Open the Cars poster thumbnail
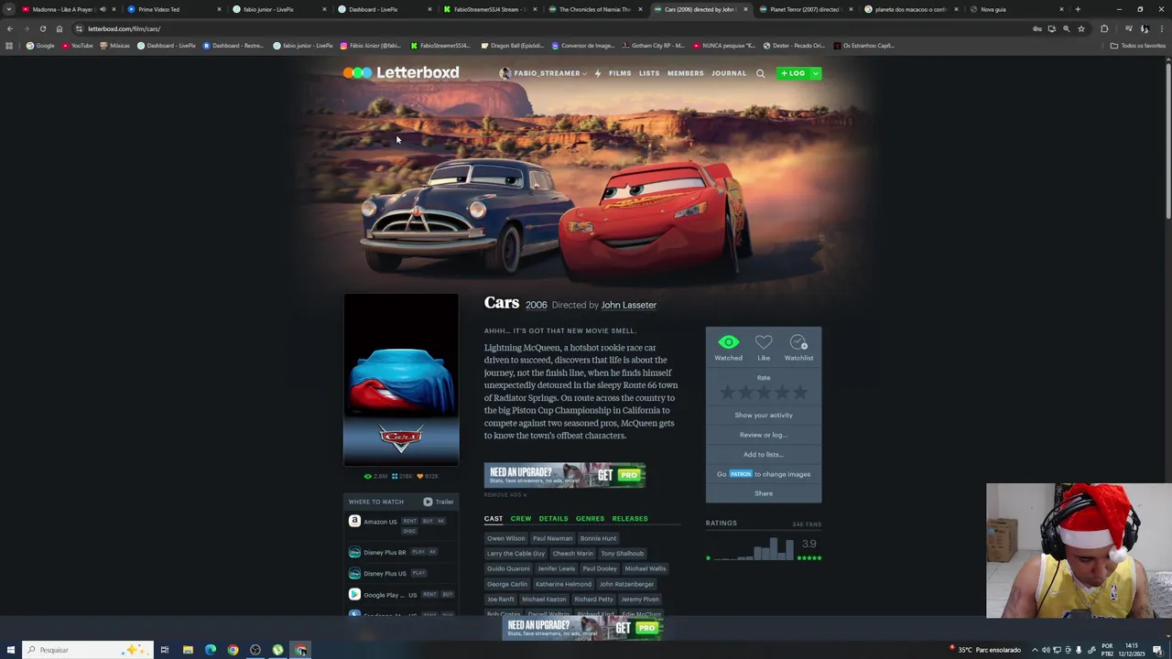 (401, 380)
